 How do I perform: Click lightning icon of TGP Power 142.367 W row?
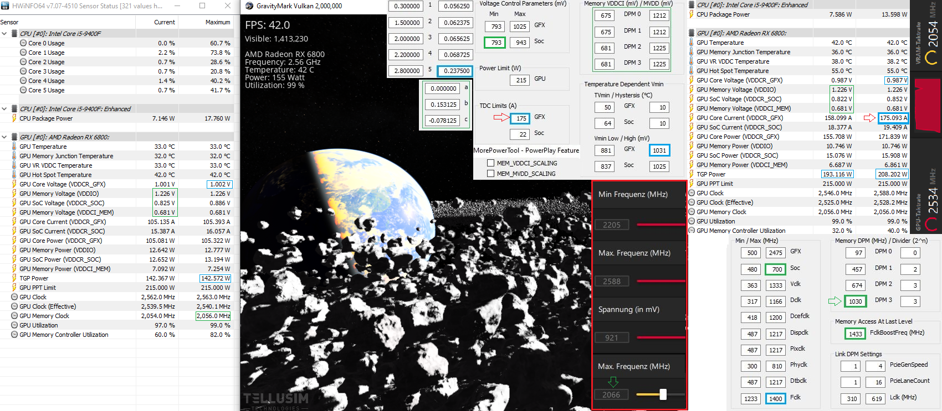14,278
